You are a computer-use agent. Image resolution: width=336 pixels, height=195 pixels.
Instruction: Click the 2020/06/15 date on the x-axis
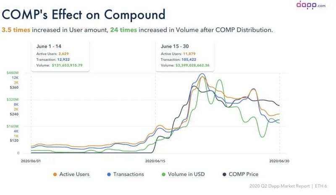coord(155,161)
